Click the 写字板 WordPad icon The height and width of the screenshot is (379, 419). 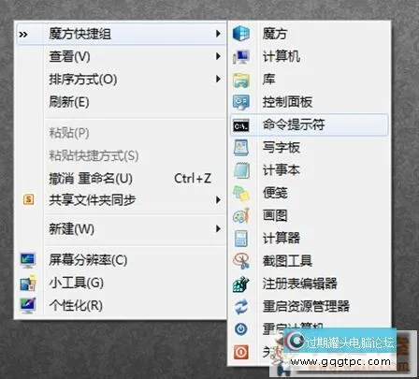coord(241,148)
